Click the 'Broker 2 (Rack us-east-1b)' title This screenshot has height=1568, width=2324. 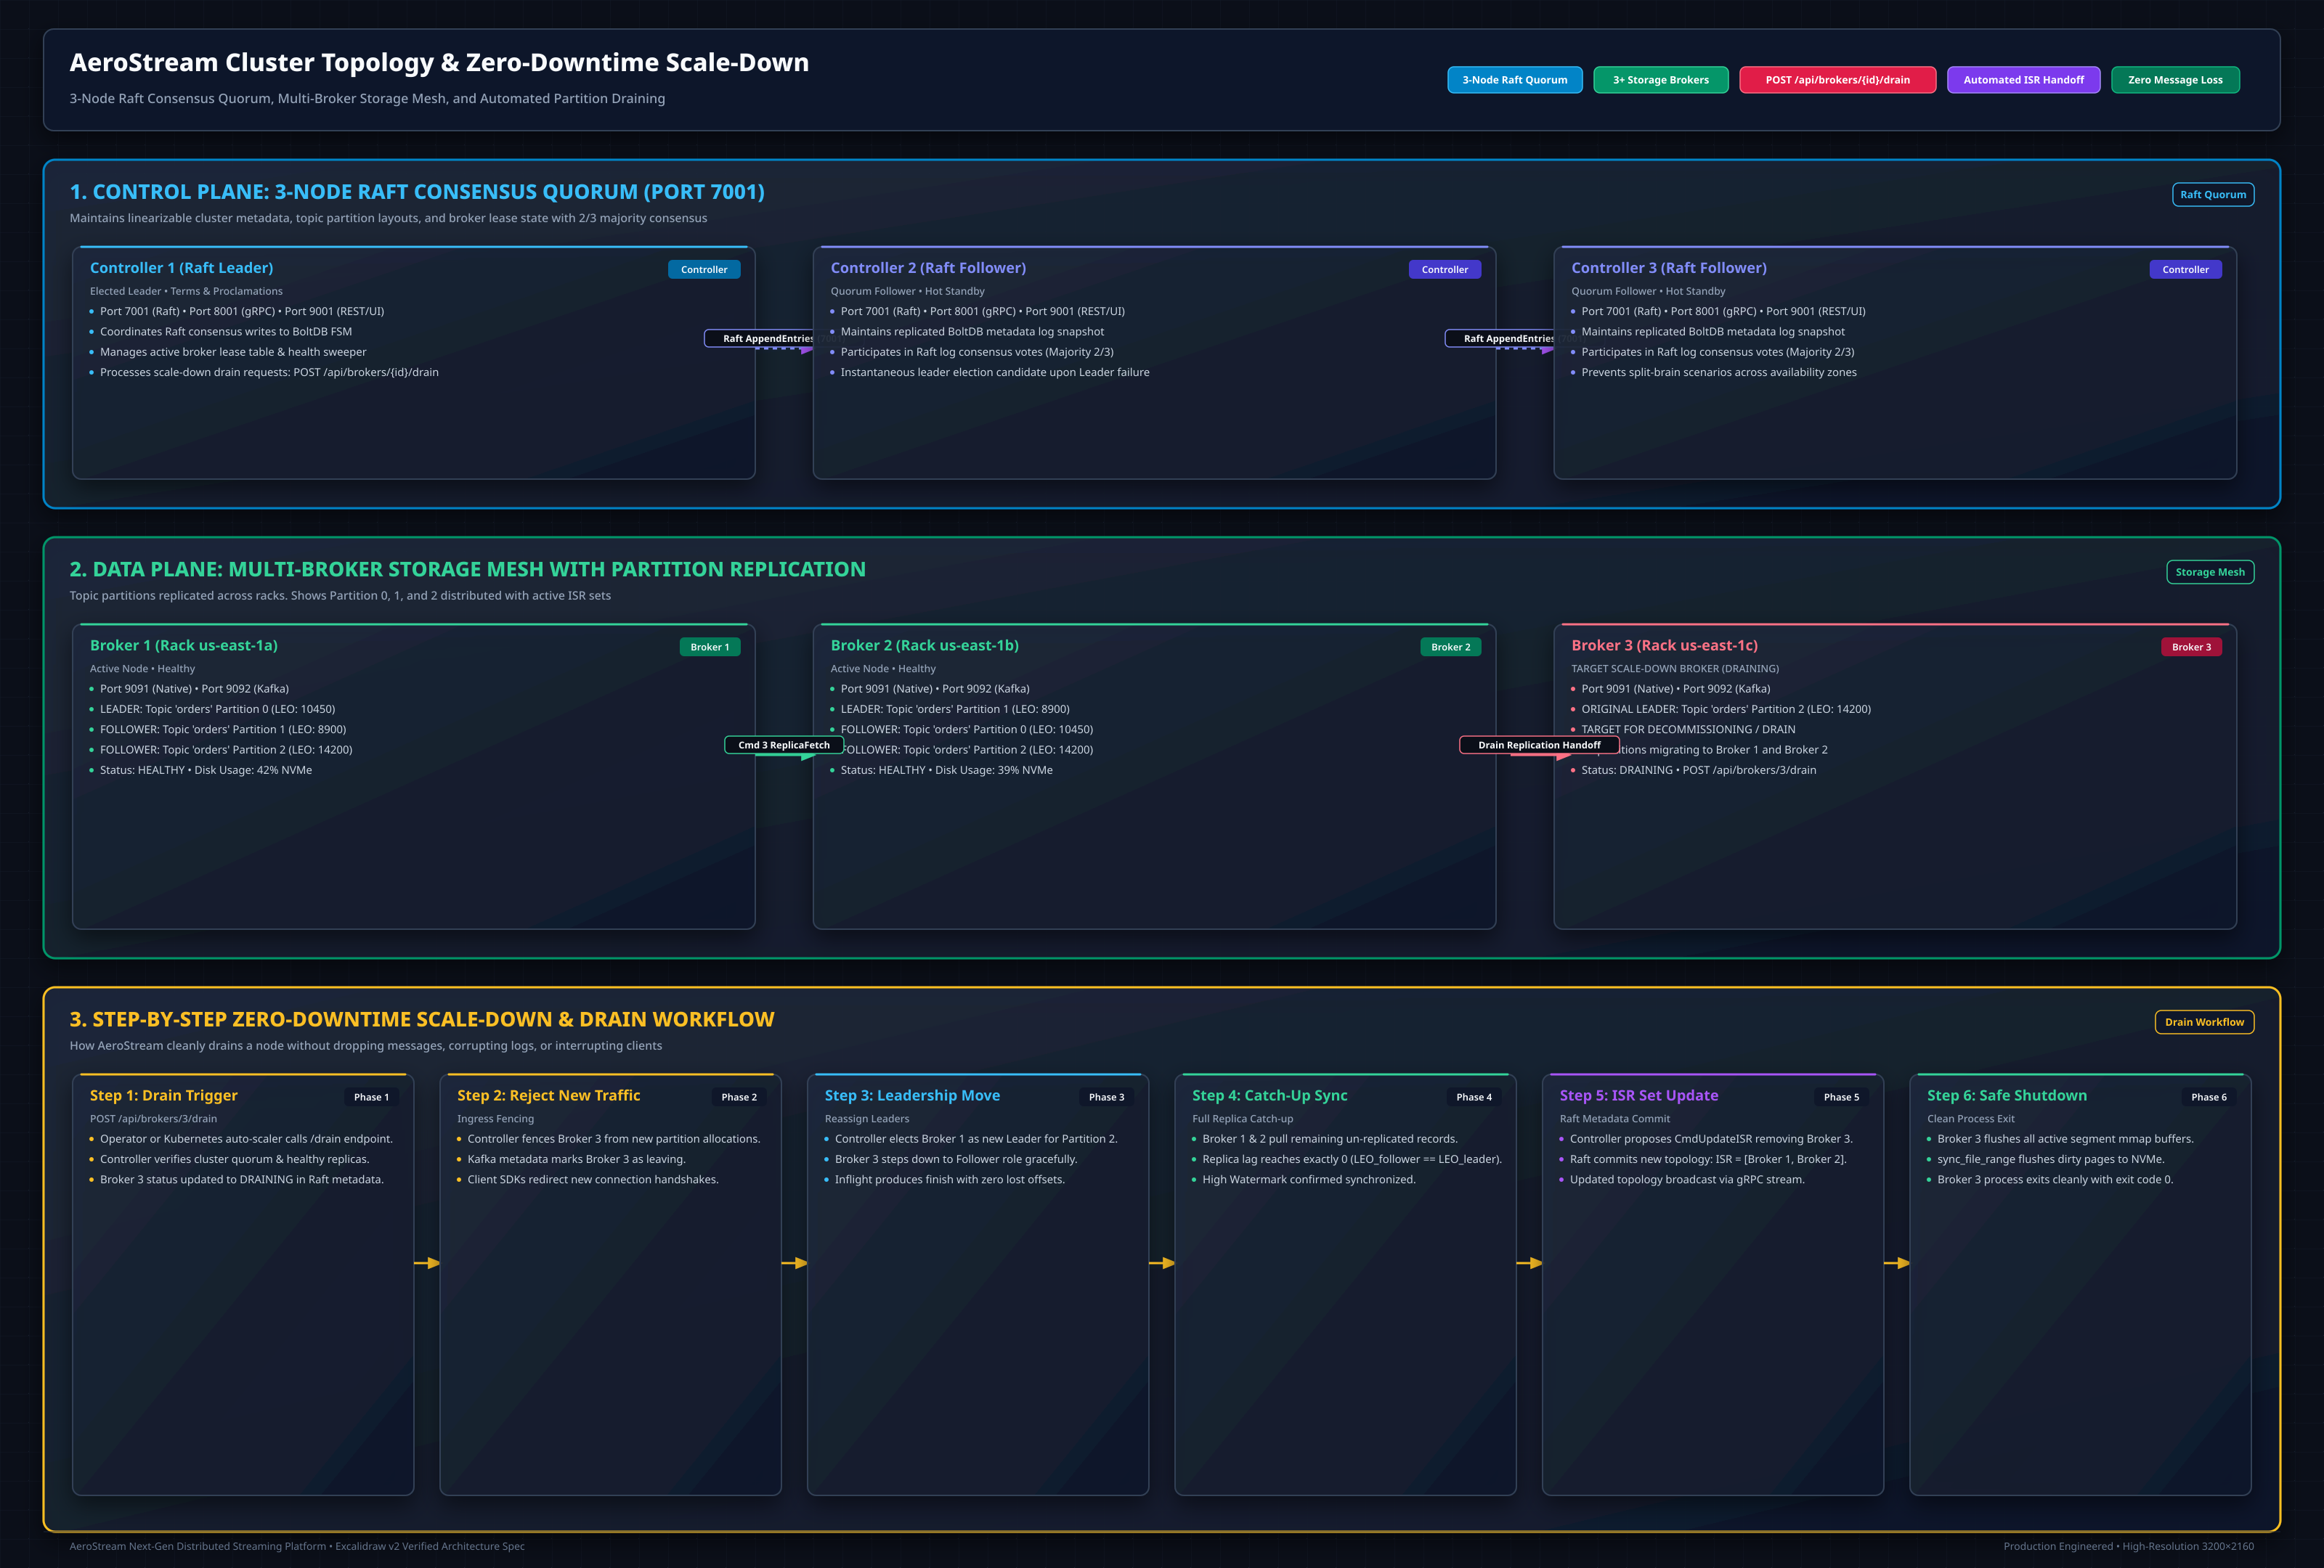coord(924,645)
